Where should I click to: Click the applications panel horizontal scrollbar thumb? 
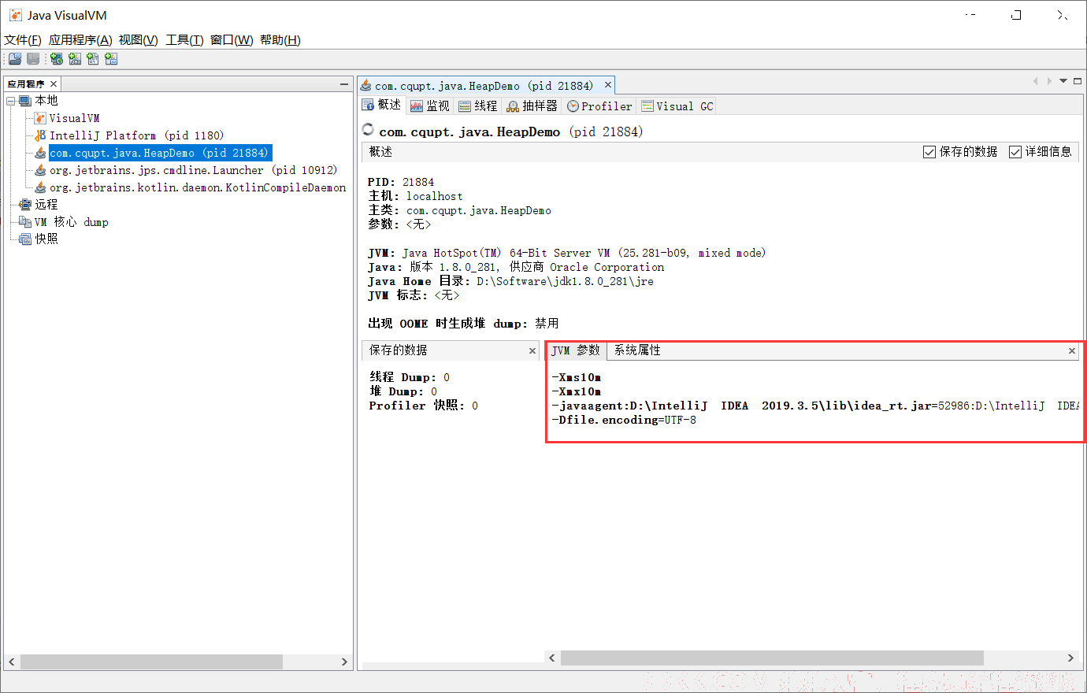tap(151, 661)
